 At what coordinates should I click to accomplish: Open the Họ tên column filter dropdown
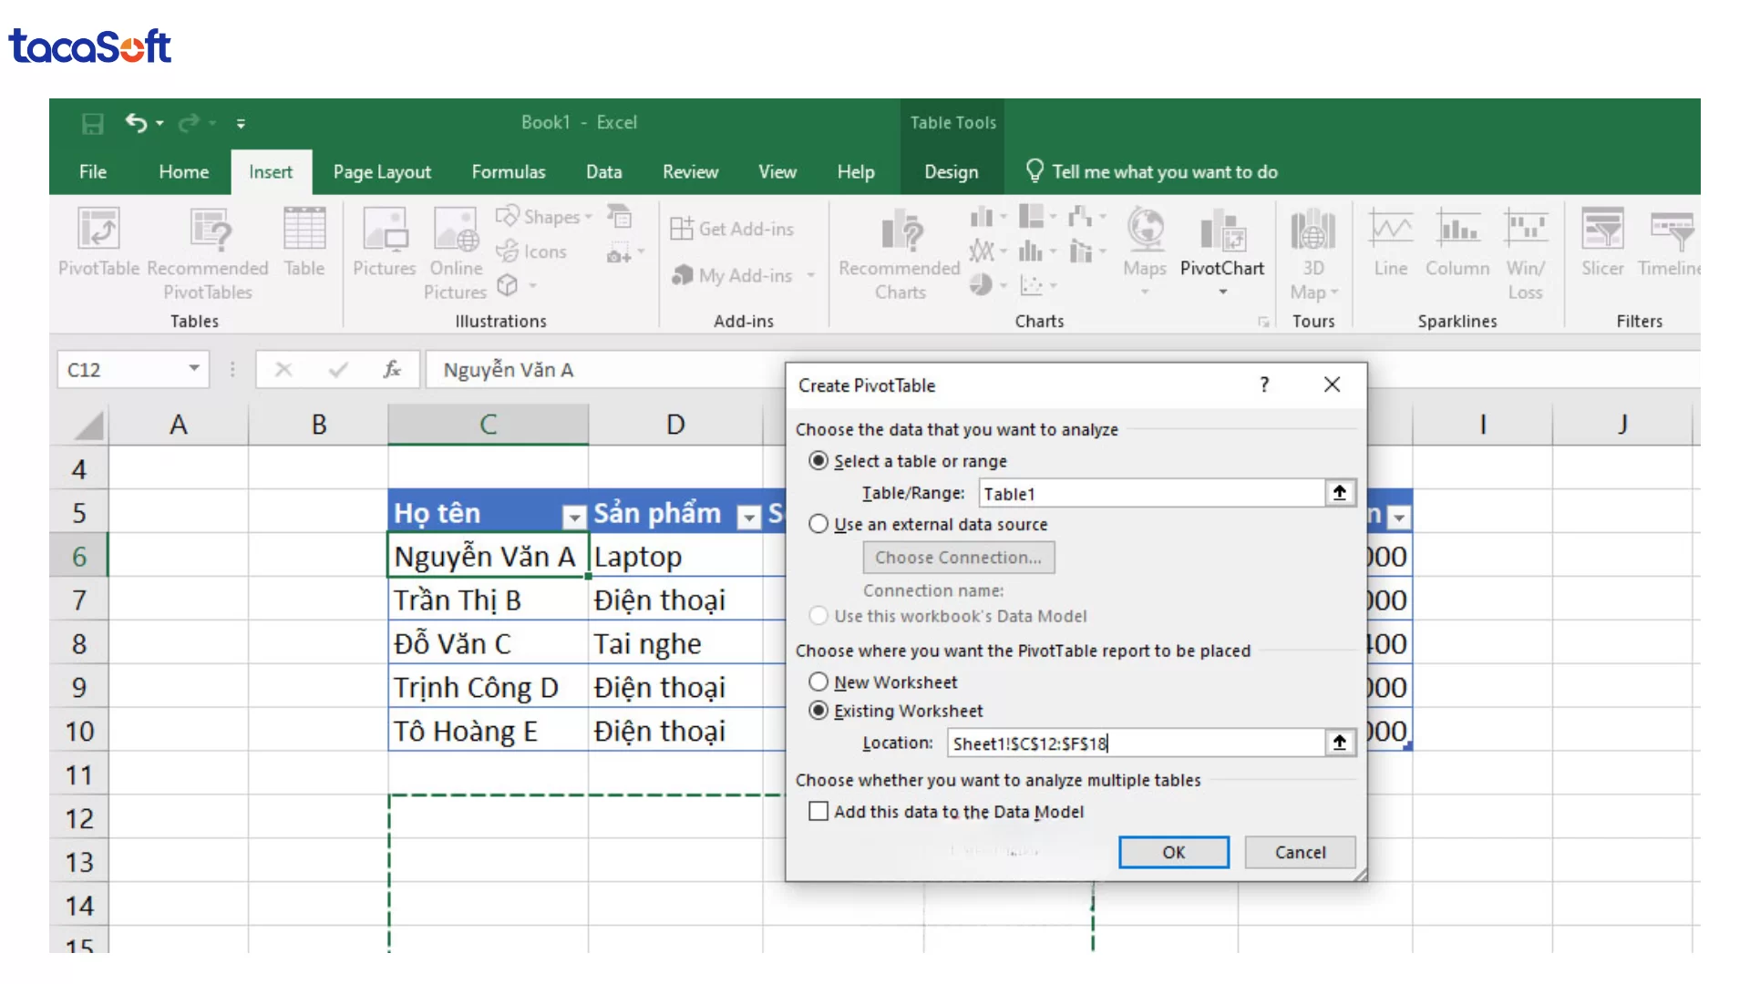(x=573, y=517)
